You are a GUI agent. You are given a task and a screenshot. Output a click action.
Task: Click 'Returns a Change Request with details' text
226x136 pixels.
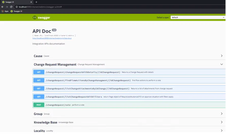[x=137, y=72]
